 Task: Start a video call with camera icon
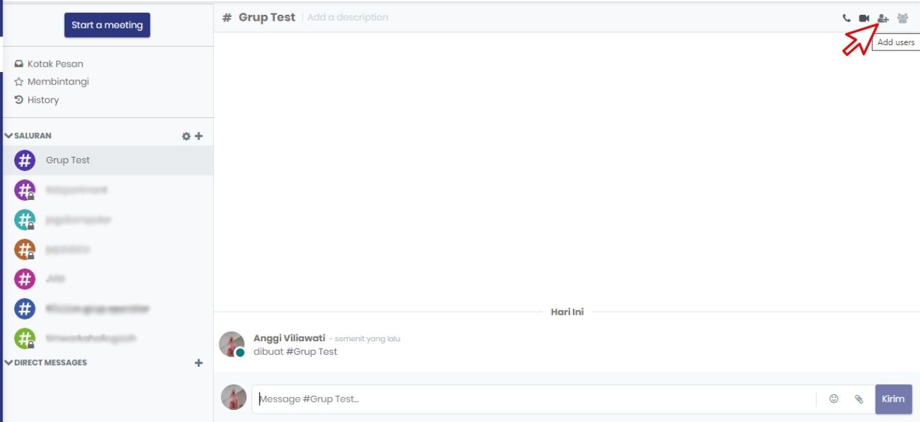(864, 18)
